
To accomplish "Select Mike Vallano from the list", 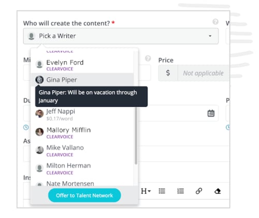I will [82, 151].
